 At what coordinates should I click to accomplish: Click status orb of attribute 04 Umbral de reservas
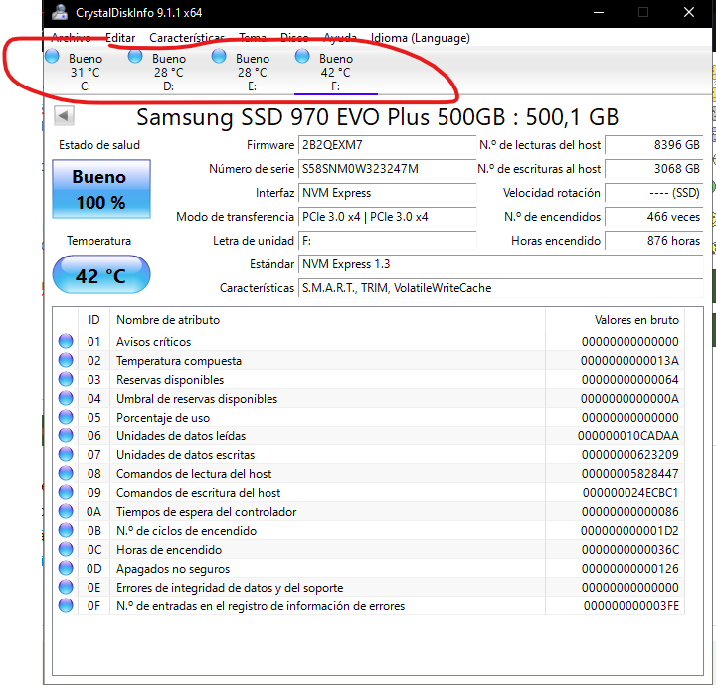(x=66, y=398)
